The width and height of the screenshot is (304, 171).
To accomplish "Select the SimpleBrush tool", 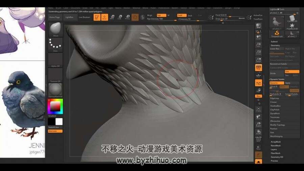I will point(277,34).
